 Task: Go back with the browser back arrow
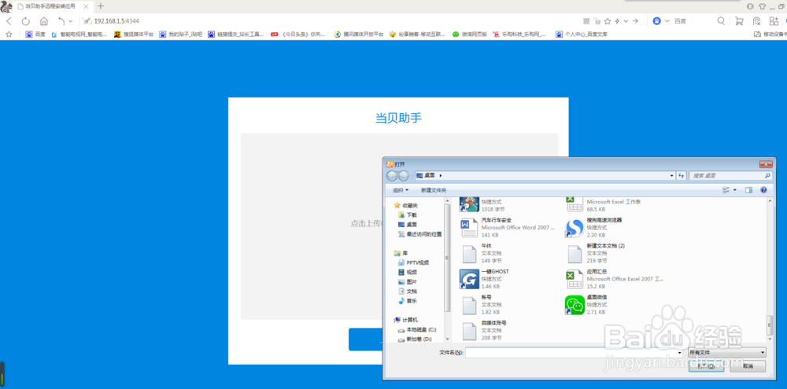point(9,21)
